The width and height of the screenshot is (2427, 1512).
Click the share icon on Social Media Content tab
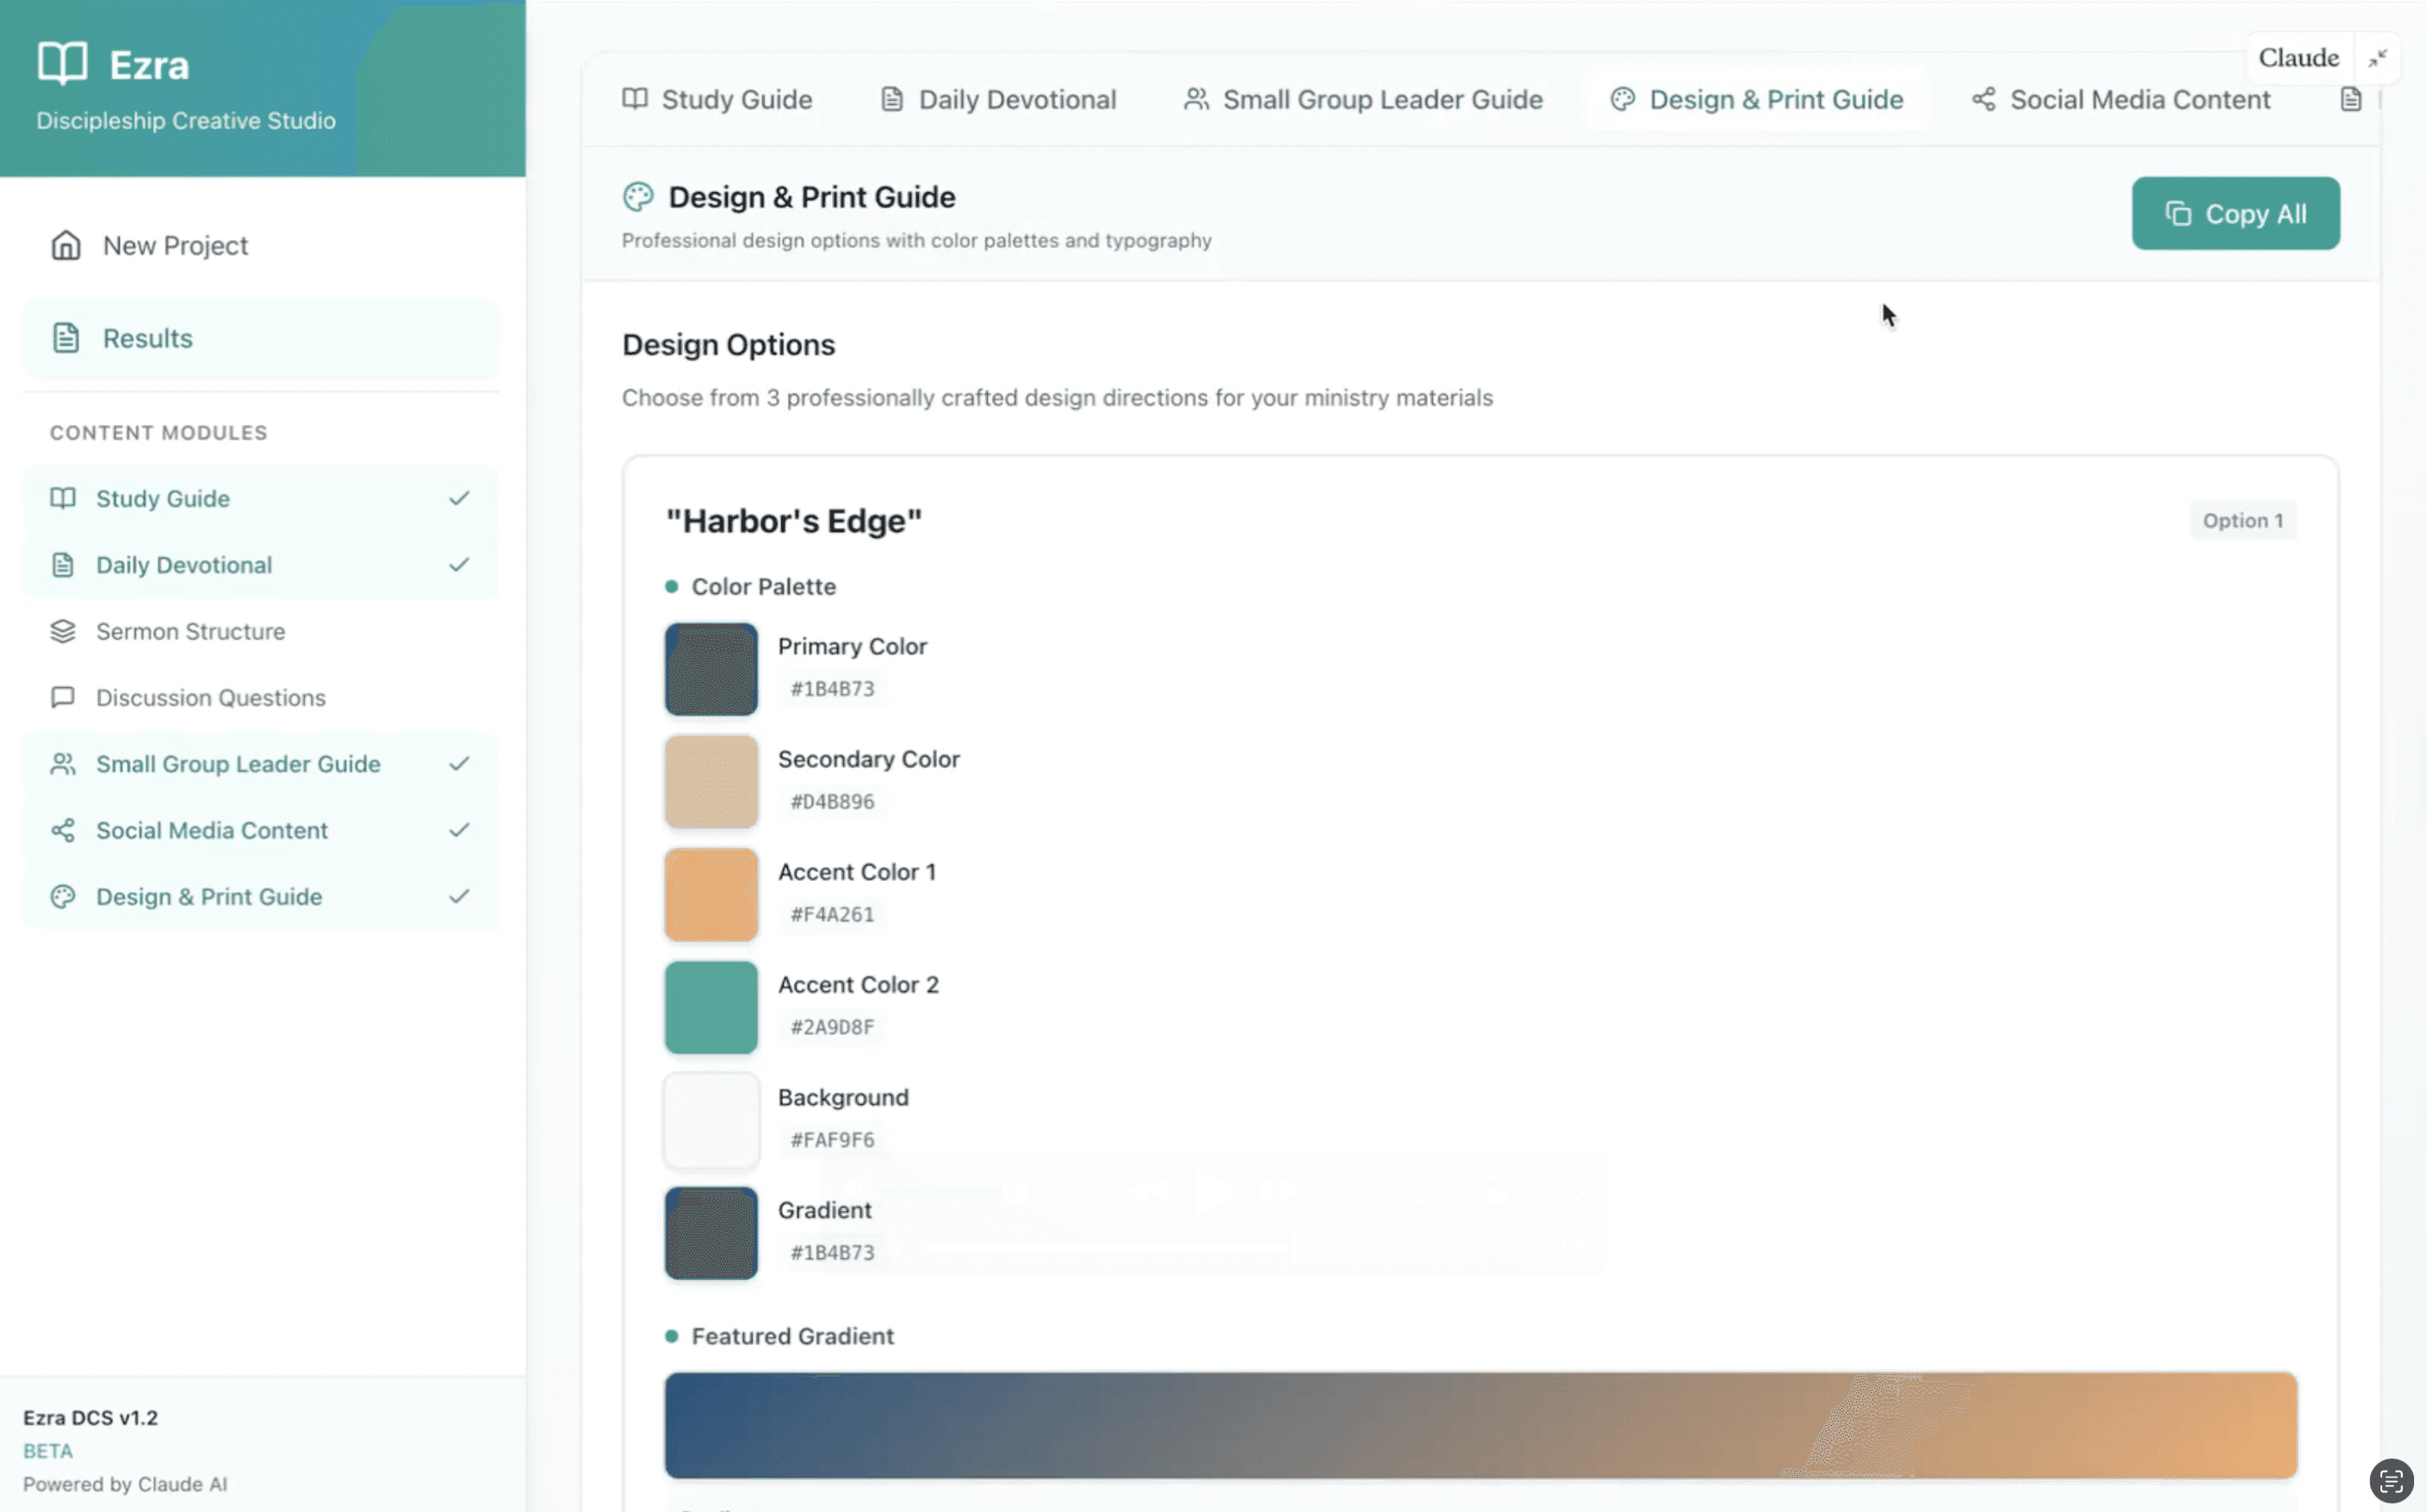tap(1983, 99)
